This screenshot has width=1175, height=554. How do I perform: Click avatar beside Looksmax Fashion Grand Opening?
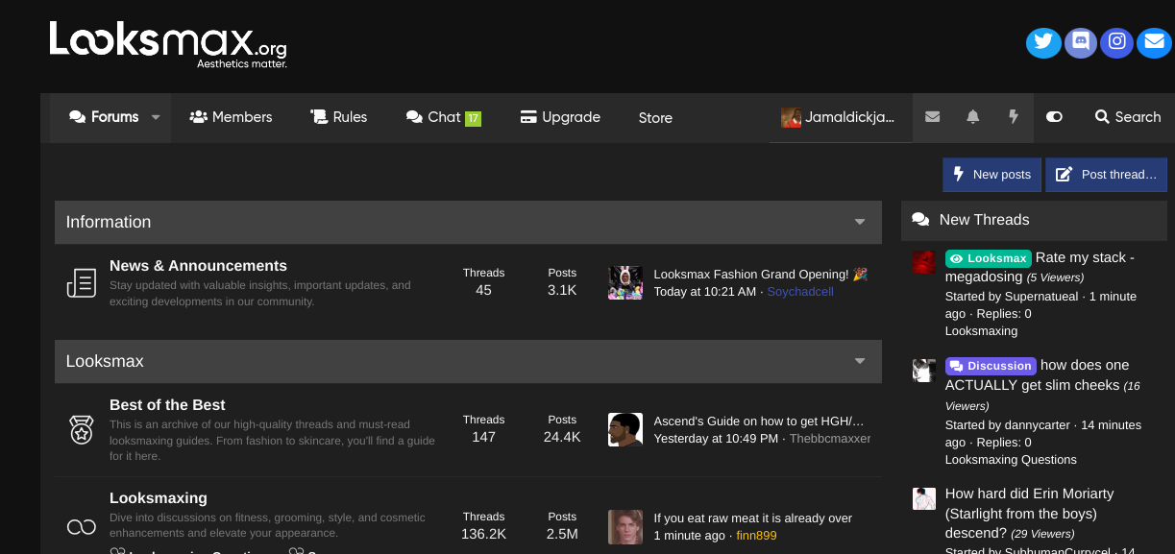(625, 283)
